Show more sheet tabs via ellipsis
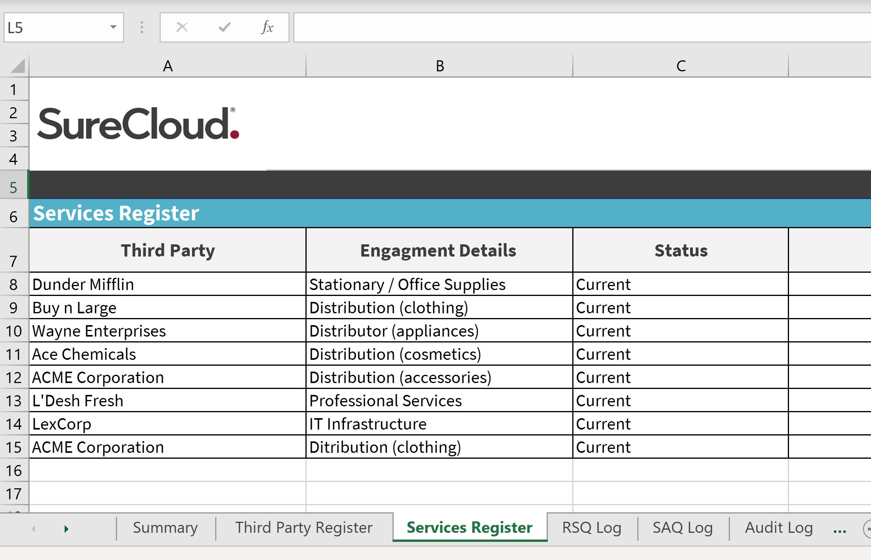This screenshot has height=560, width=871. 840,530
